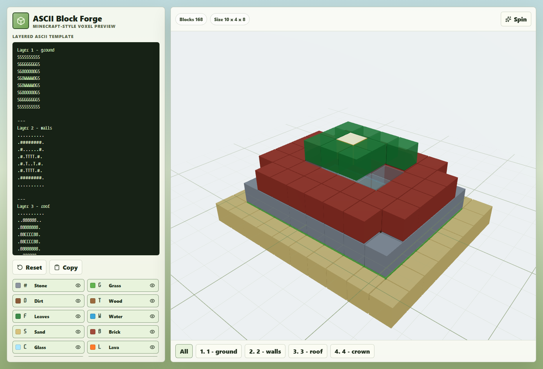Click the Sand legend label
Viewport: 543px width, 369px height.
40,332
